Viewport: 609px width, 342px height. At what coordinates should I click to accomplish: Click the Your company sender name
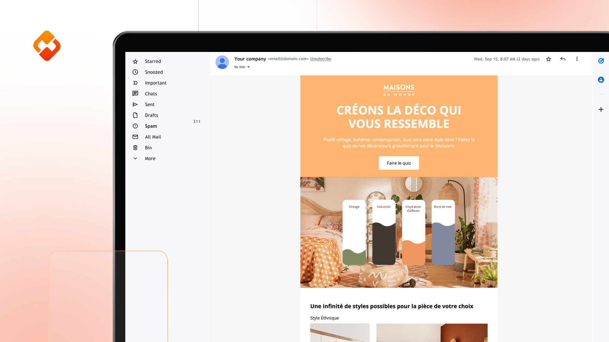coord(250,59)
